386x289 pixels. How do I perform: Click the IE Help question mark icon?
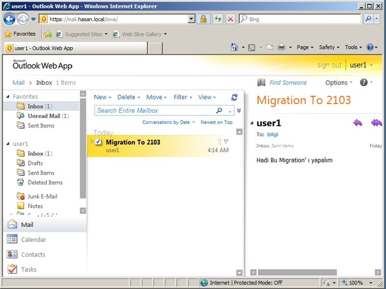pos(370,47)
